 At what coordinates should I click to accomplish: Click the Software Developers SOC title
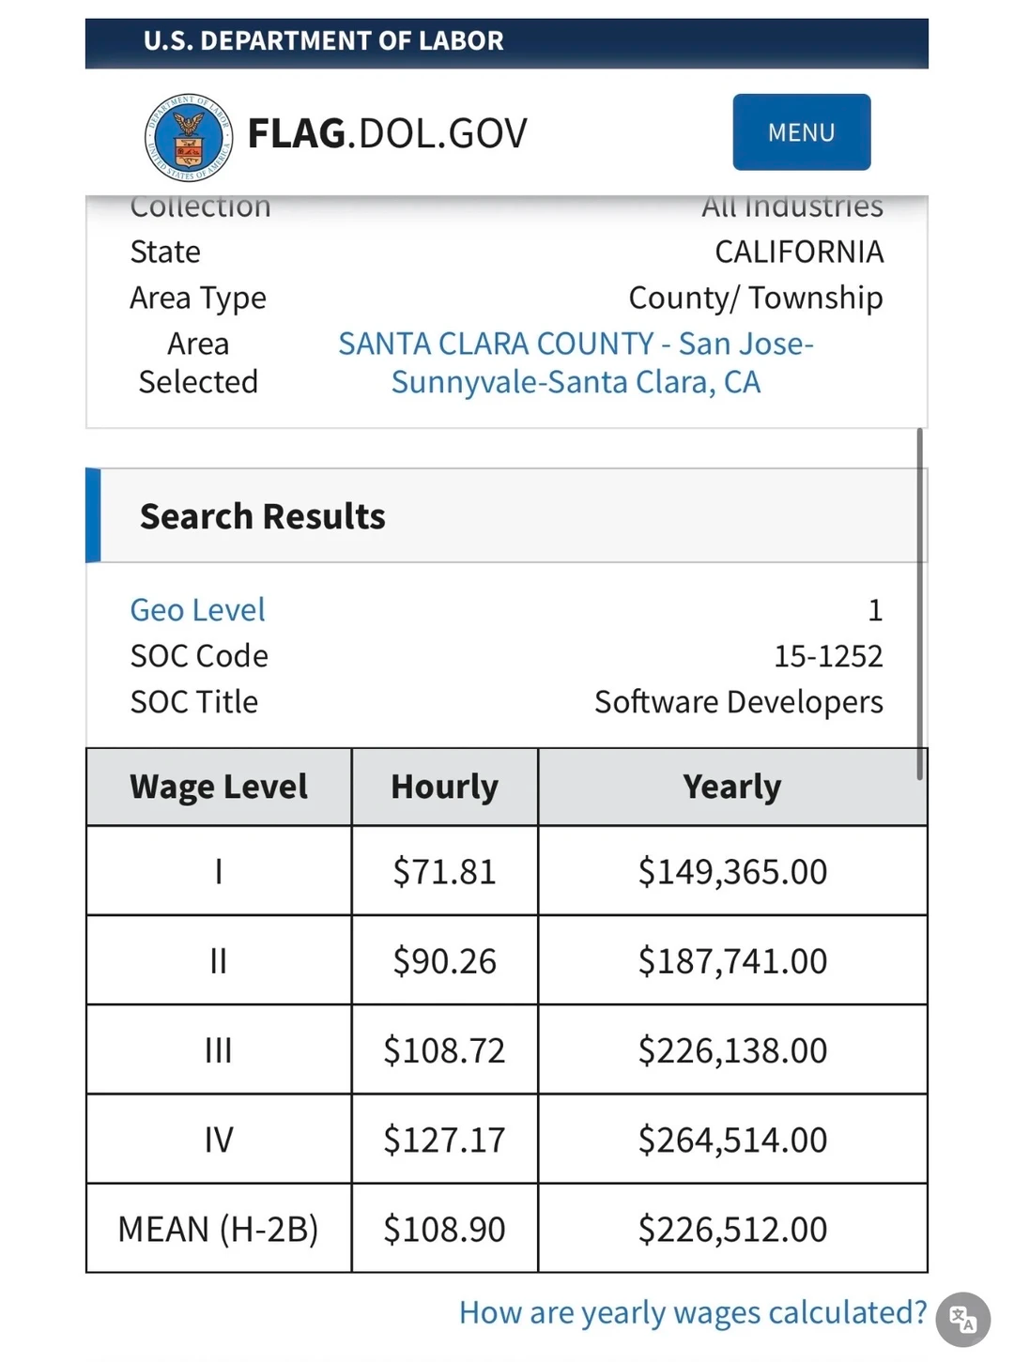[x=738, y=702]
